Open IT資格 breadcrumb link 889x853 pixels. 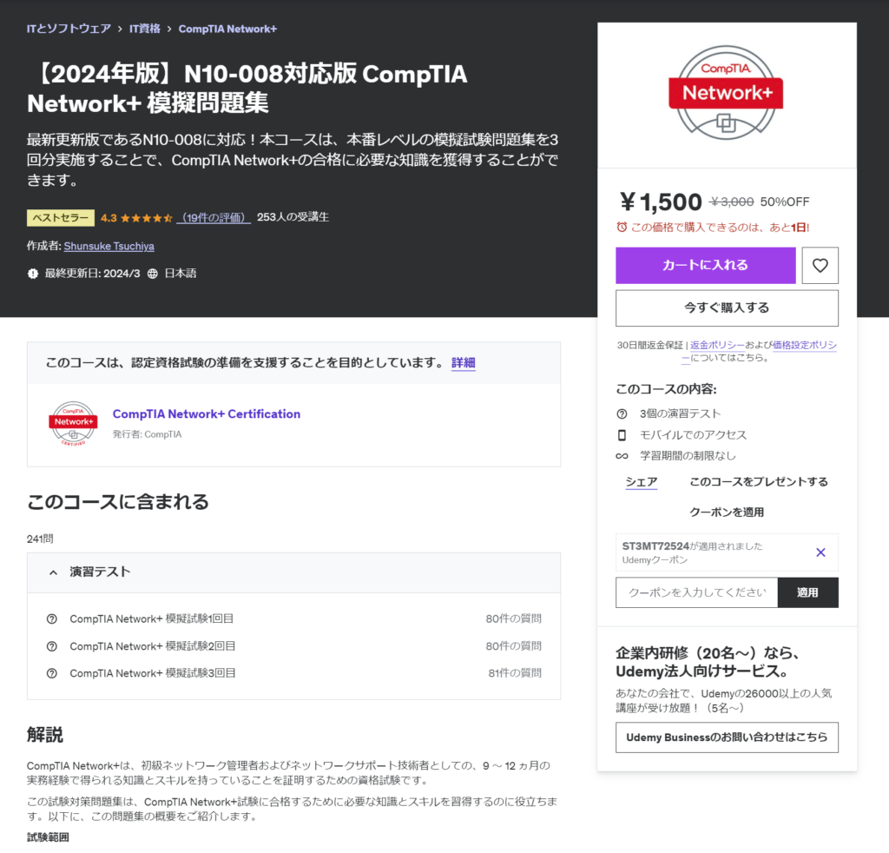coord(145,29)
